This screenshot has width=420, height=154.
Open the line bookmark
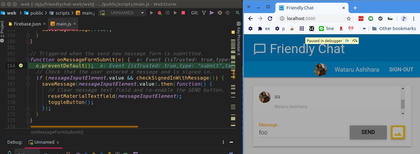click(326, 29)
